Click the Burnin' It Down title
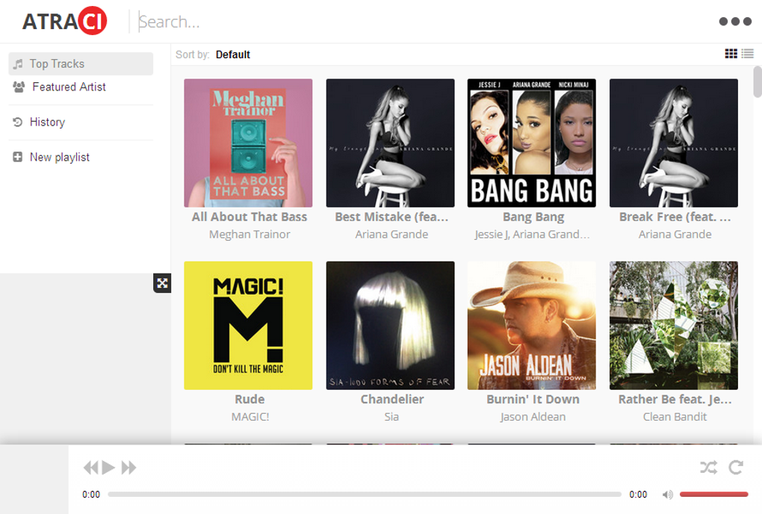 tap(533, 400)
